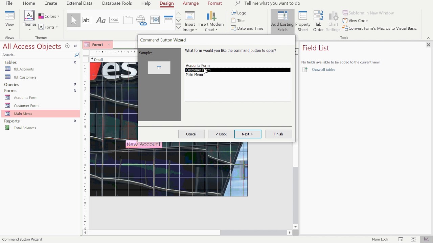Toggle Add Existing Fields pane
The width and height of the screenshot is (433, 243).
tap(282, 21)
